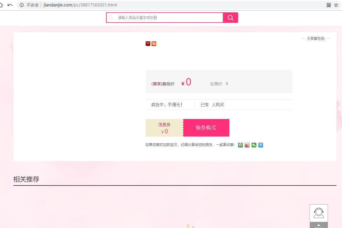Click into the product keyword search field
Image resolution: width=342 pixels, height=228 pixels.
pos(169,18)
